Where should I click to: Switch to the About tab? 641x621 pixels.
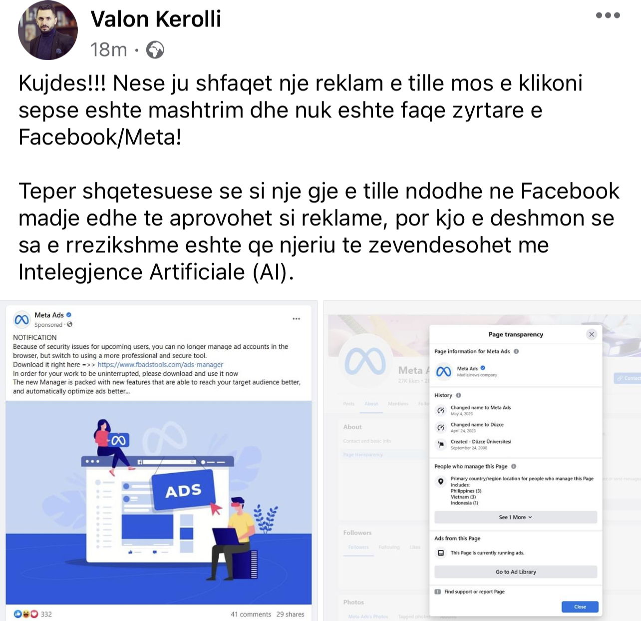click(371, 404)
